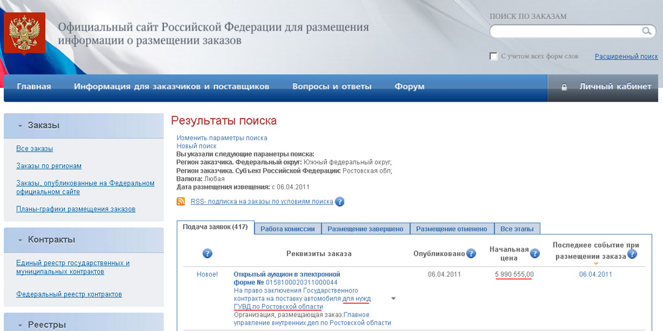Click the Реквизиты заказа column header
Image resolution: width=663 pixels, height=331 pixels.
(x=319, y=253)
